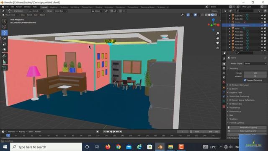Image resolution: width=268 pixels, height=151 pixels.
Task: Open the Render menu
Action: pos(19,7)
